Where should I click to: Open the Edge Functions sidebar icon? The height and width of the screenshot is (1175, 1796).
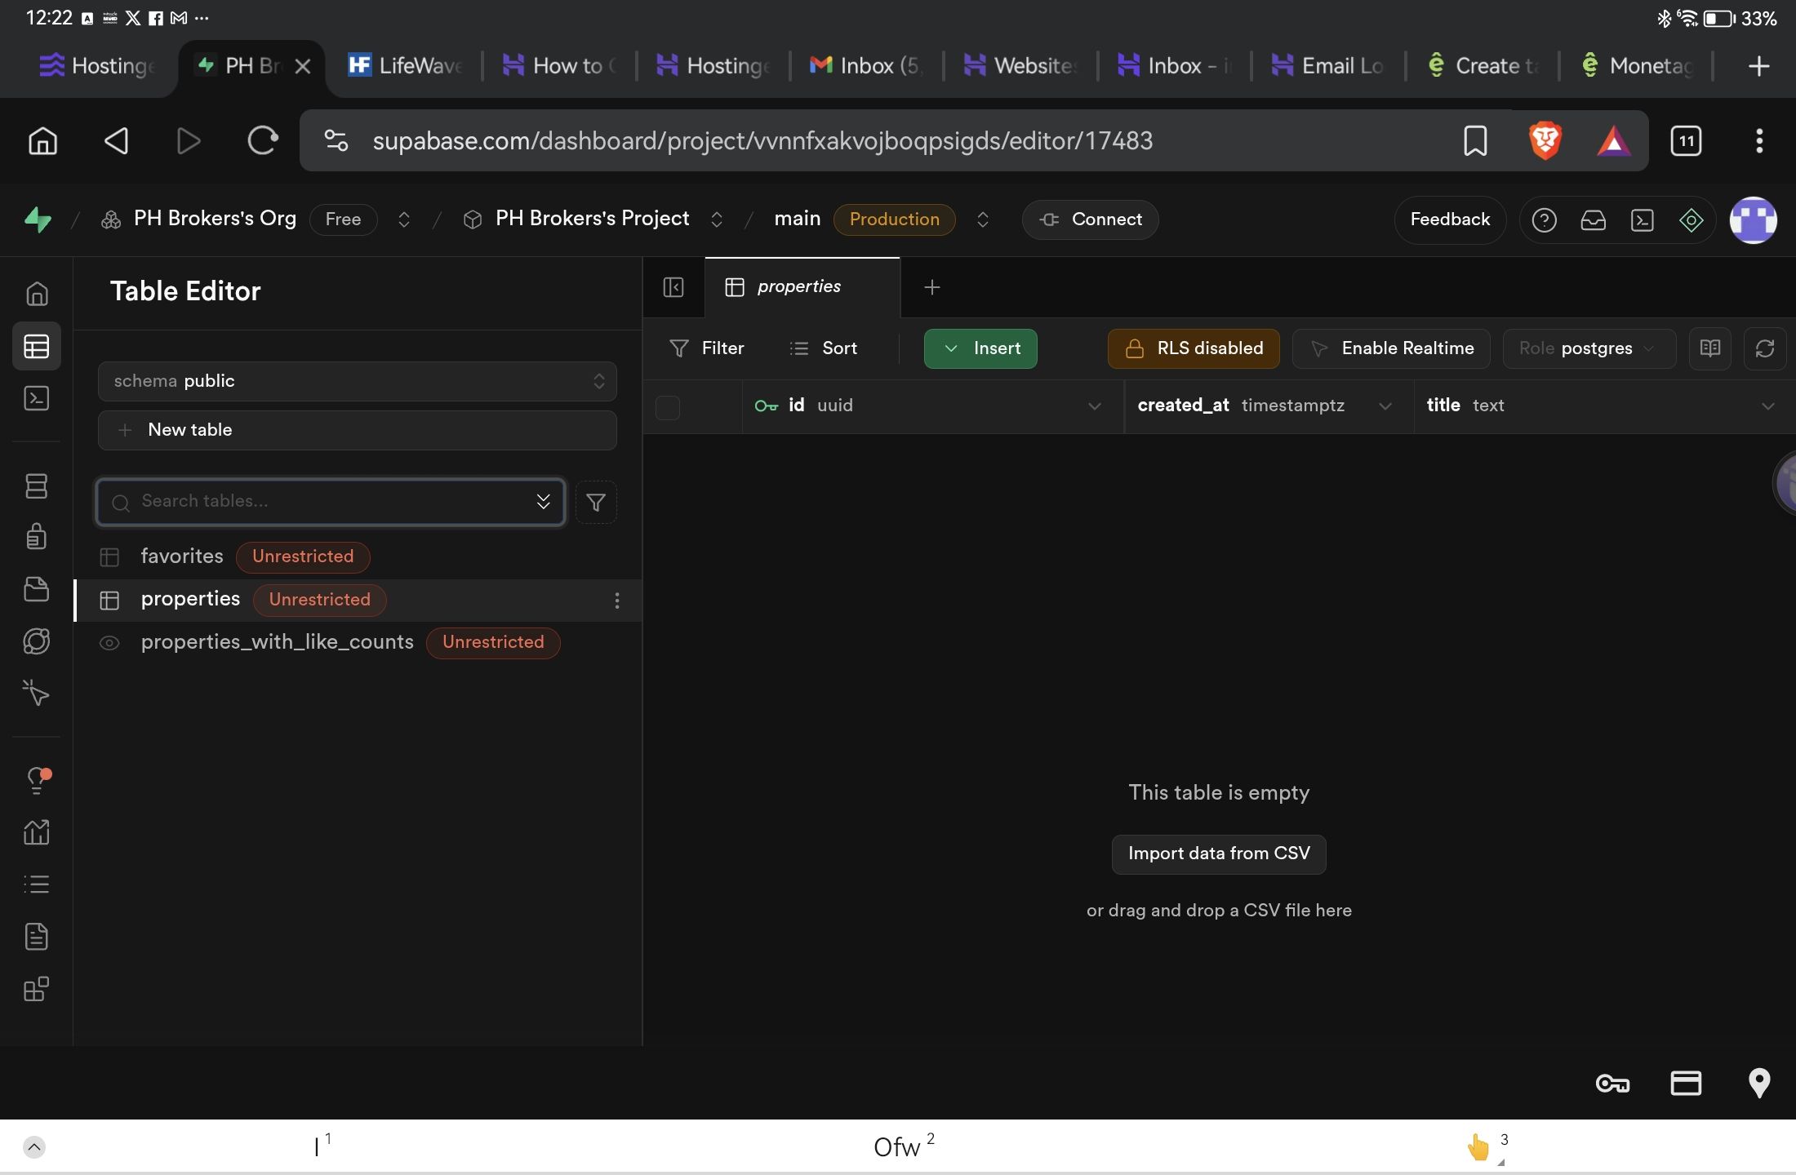[x=37, y=641]
